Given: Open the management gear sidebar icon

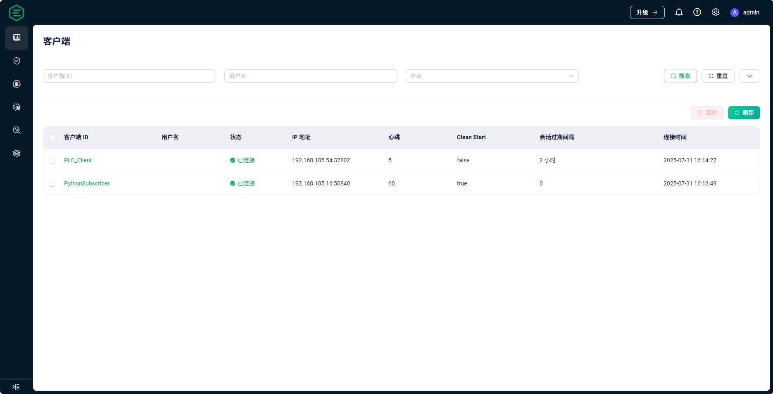Looking at the screenshot, I should tap(17, 107).
